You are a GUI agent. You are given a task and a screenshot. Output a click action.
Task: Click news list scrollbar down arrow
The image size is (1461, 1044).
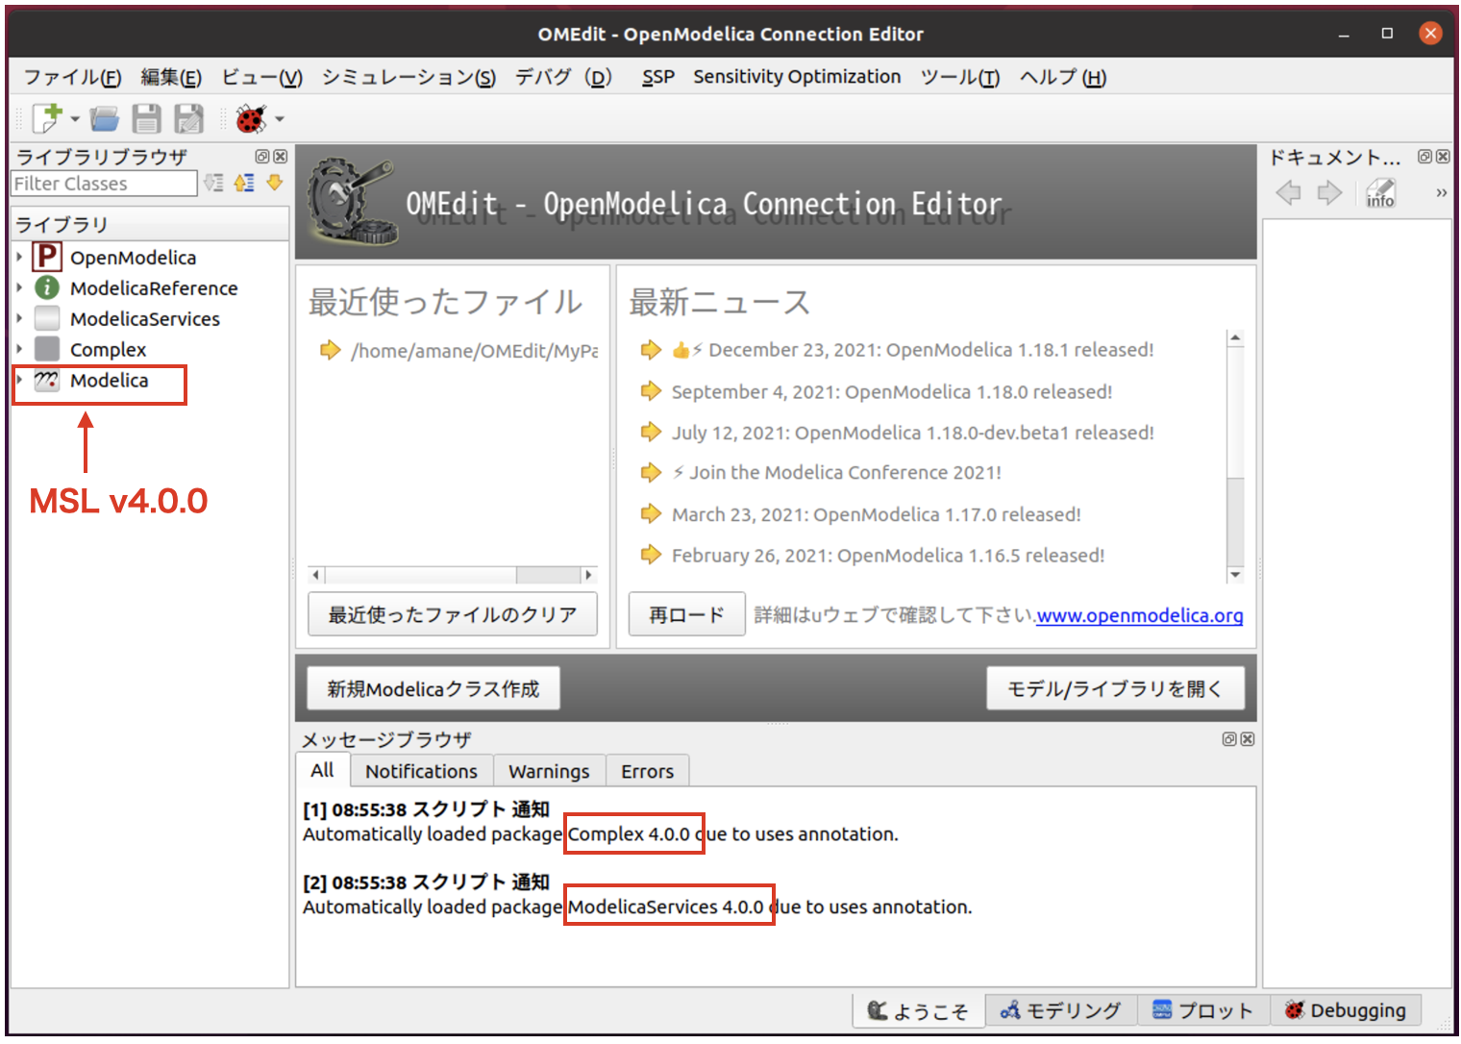click(1236, 575)
